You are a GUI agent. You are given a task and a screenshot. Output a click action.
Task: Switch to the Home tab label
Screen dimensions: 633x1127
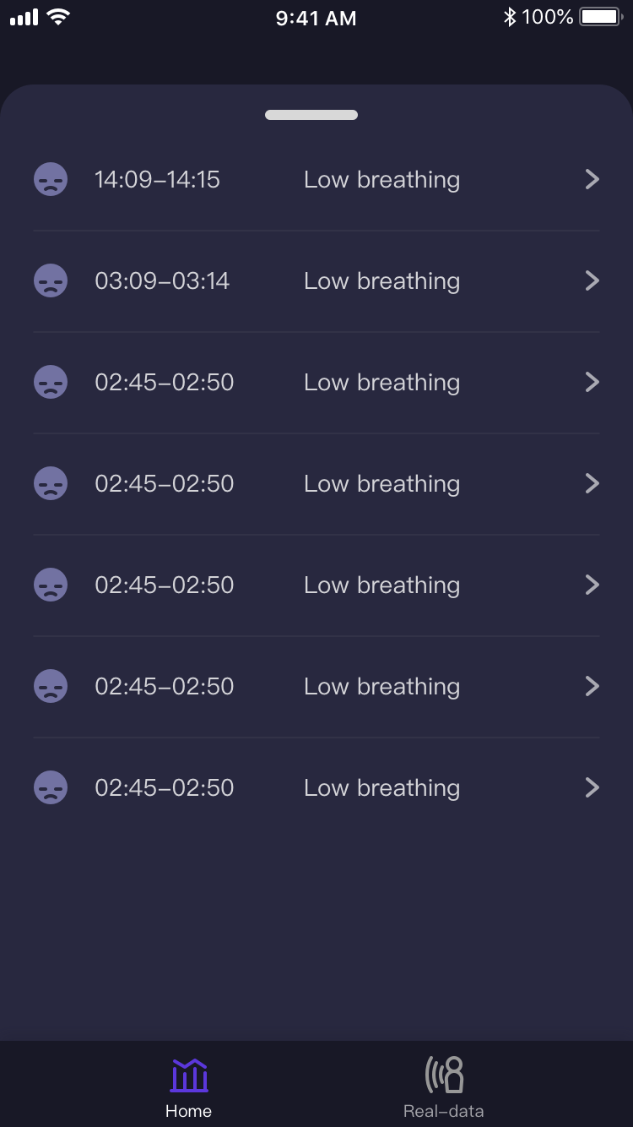click(188, 1111)
